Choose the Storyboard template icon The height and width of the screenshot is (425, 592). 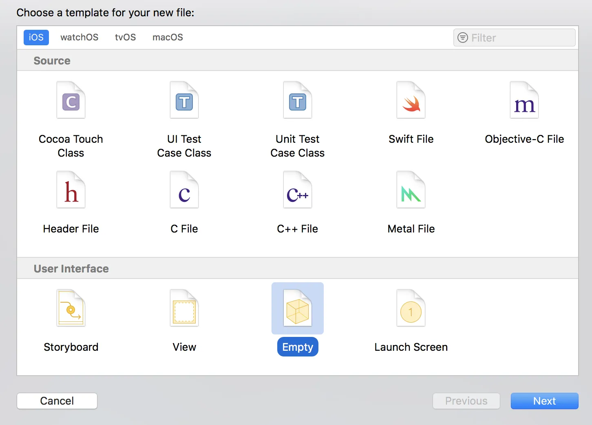(x=71, y=308)
